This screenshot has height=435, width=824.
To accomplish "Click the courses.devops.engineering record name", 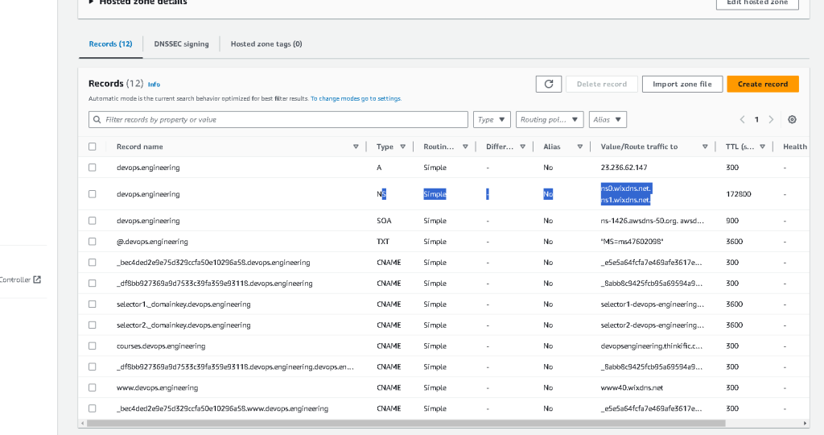I will tap(161, 346).
